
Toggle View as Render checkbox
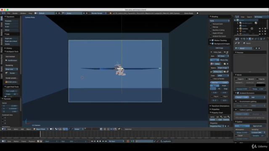click(211, 79)
